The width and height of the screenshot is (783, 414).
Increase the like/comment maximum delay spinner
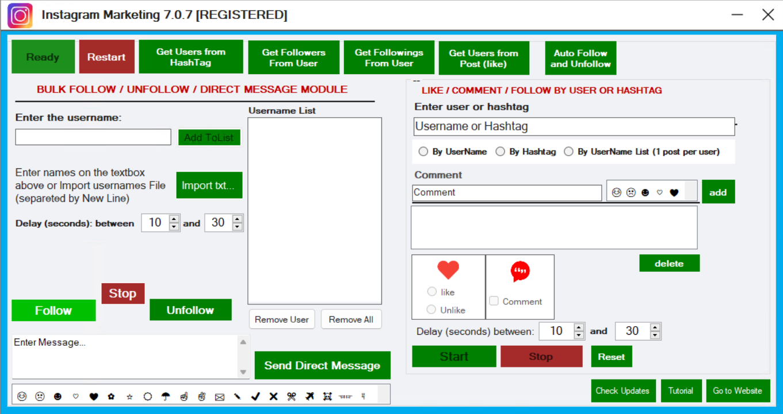pyautogui.click(x=655, y=327)
